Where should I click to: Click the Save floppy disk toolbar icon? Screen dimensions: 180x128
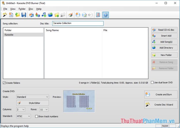[x=24, y=15]
